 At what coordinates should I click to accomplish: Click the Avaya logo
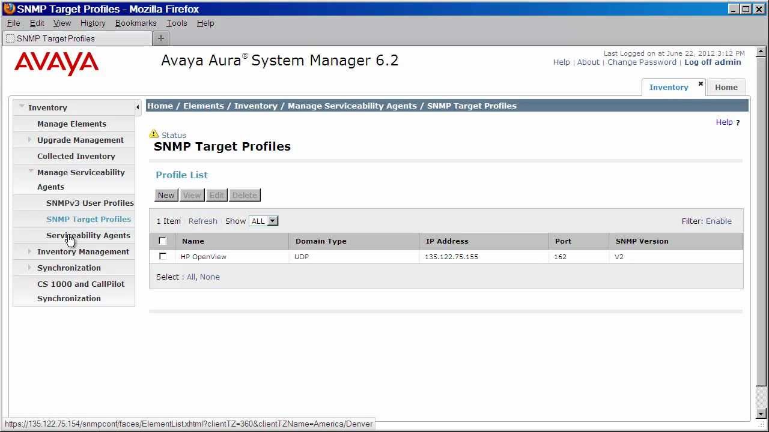coord(56,64)
